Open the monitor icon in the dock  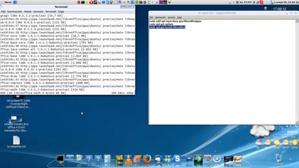(x=60, y=159)
